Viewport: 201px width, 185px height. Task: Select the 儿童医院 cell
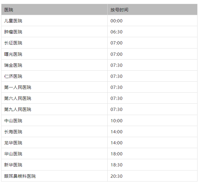(x=13, y=21)
